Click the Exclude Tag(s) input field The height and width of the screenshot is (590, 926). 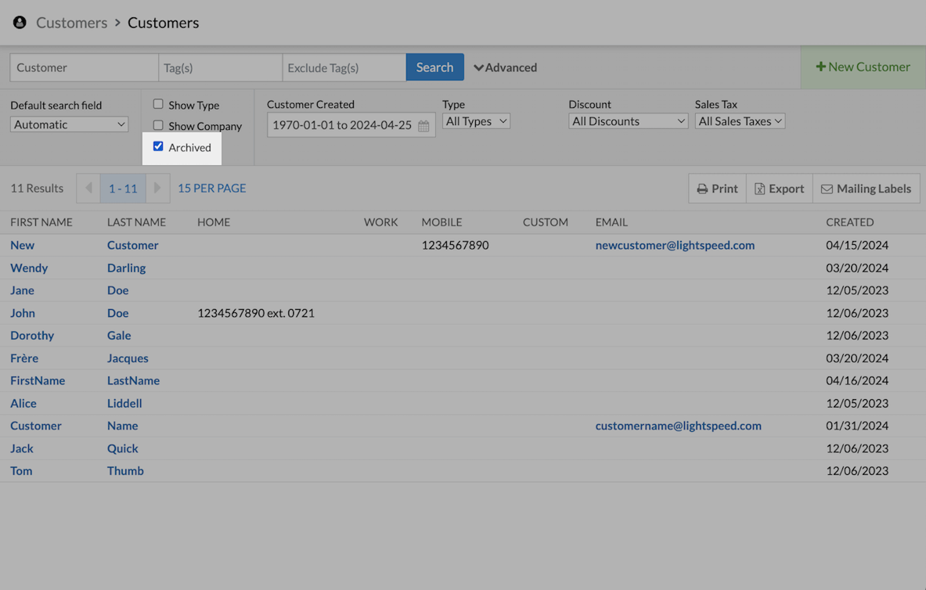(x=343, y=67)
